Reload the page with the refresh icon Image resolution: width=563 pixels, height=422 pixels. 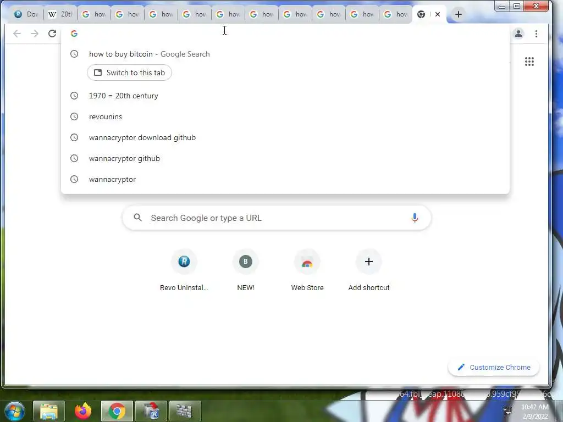coord(52,34)
